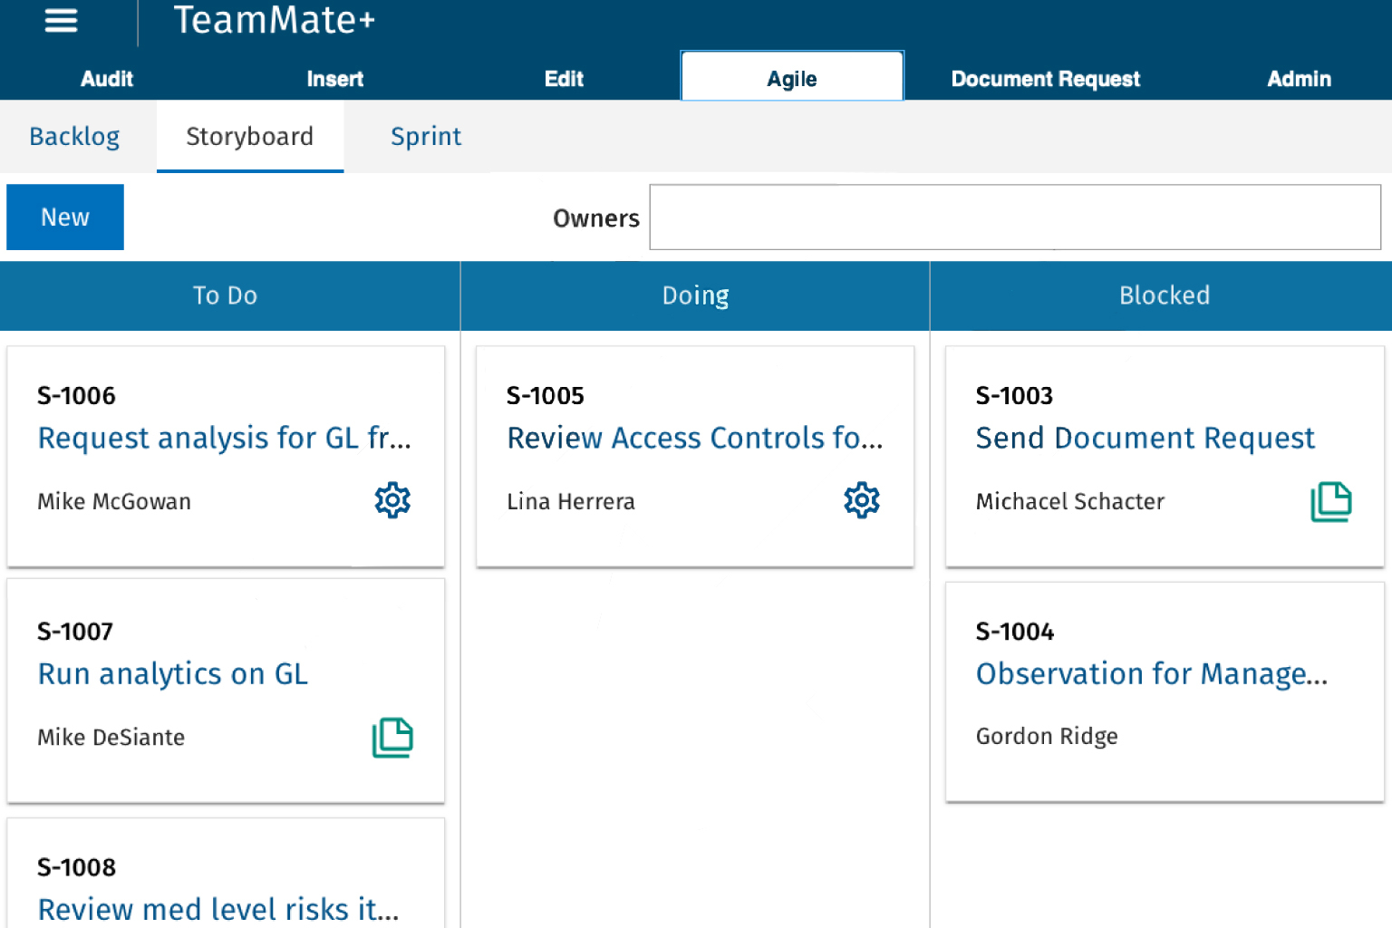Open the 'Send Document Request' story
The image size is (1392, 928).
(x=1145, y=438)
